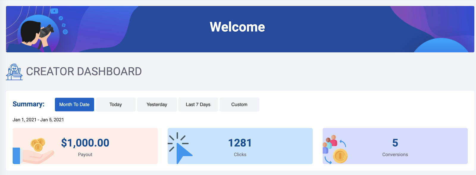
Task: Enable the Last 7 Days filter
Action: 198,104
